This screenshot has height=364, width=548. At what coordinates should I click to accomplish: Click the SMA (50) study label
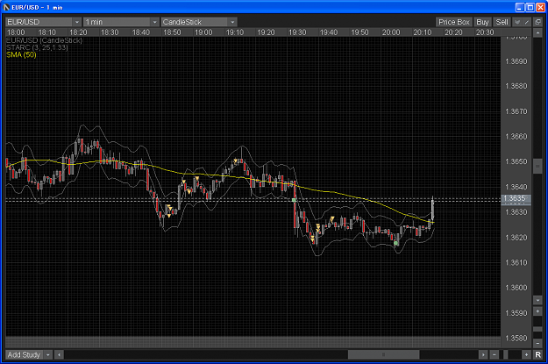pos(21,55)
